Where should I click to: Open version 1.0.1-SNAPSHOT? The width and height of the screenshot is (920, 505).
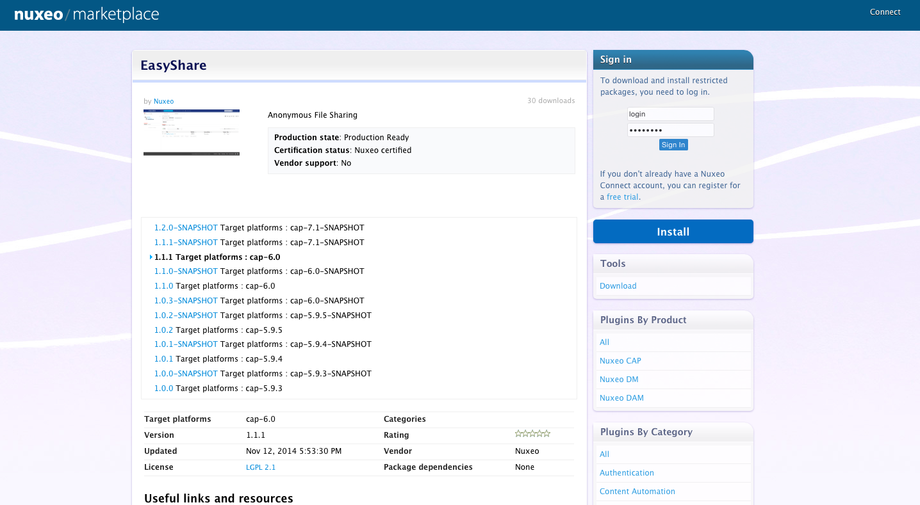(186, 344)
